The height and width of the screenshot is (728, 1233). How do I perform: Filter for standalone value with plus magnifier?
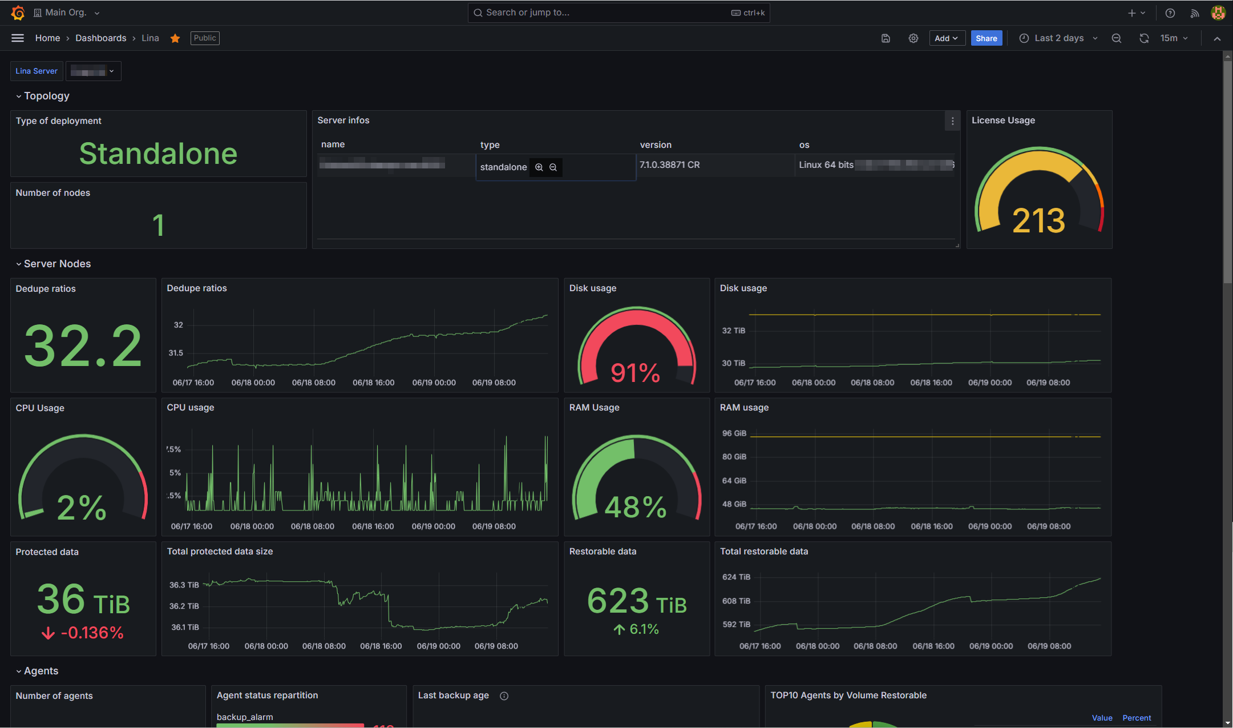539,167
